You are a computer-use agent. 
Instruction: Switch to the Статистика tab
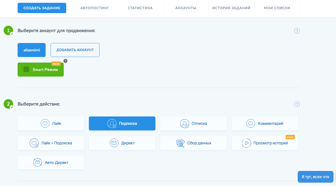tap(140, 8)
